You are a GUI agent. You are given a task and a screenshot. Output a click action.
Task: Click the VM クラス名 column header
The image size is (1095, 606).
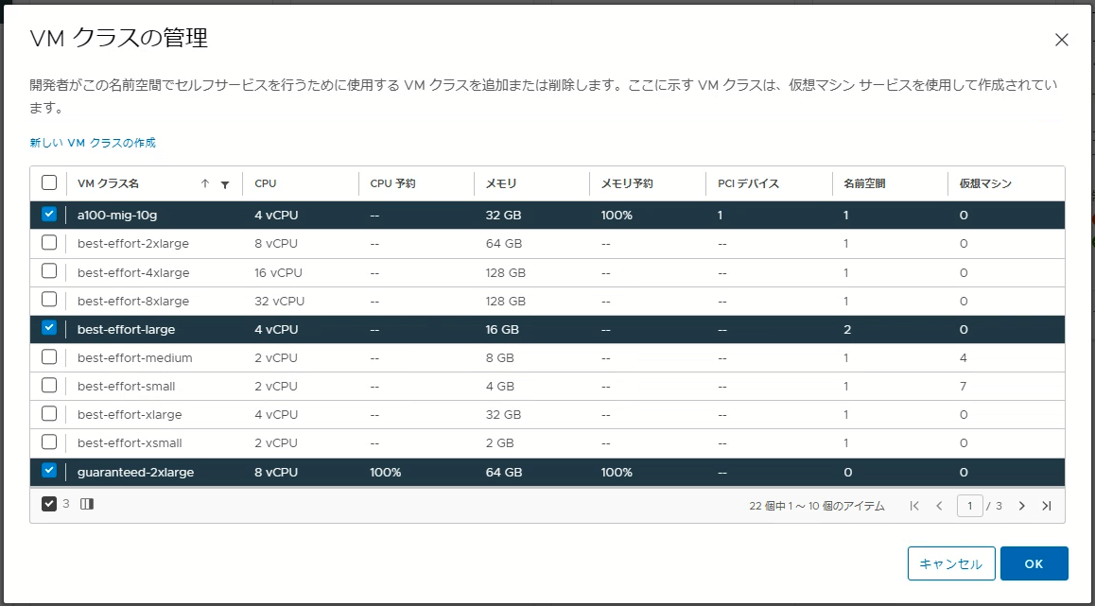click(108, 183)
